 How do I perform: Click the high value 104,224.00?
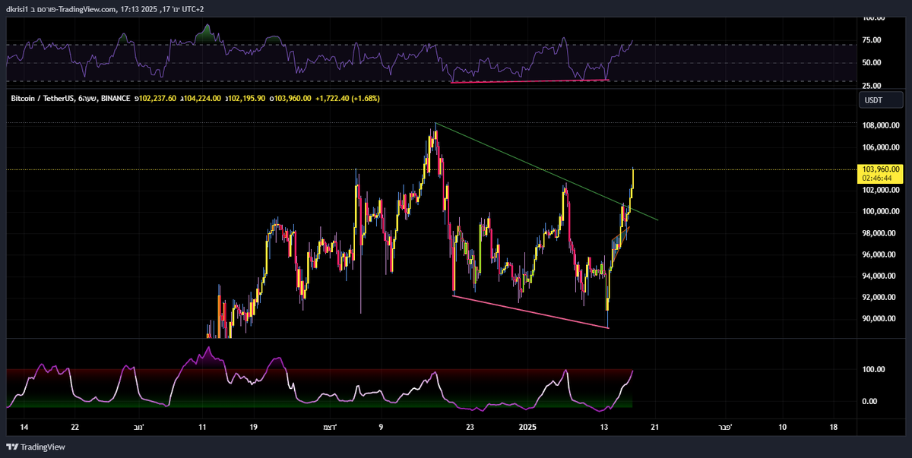click(x=201, y=99)
